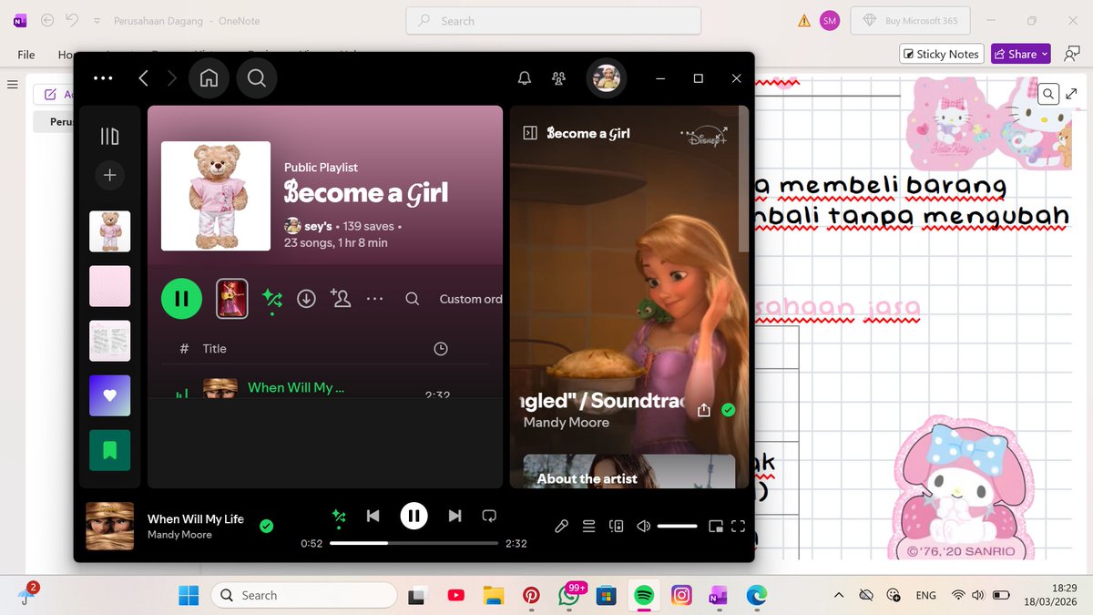1093x615 pixels.
Task: Toggle Smart Shuffle in player bar
Action: tap(339, 517)
